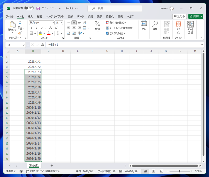This screenshot has height=177, width=209.
Task: Click the search (検索) box
Action: point(115,8)
